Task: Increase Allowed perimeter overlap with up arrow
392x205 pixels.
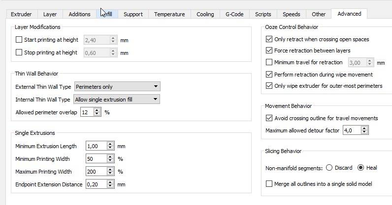Action: tap(98, 110)
